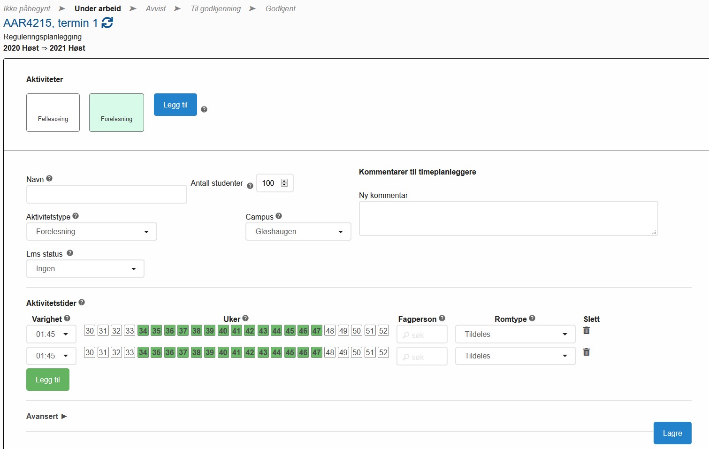Click the help icon next to Campus
This screenshot has width=709, height=449.
279,216
